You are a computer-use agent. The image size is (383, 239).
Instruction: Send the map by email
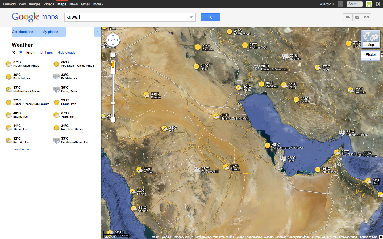(357, 17)
